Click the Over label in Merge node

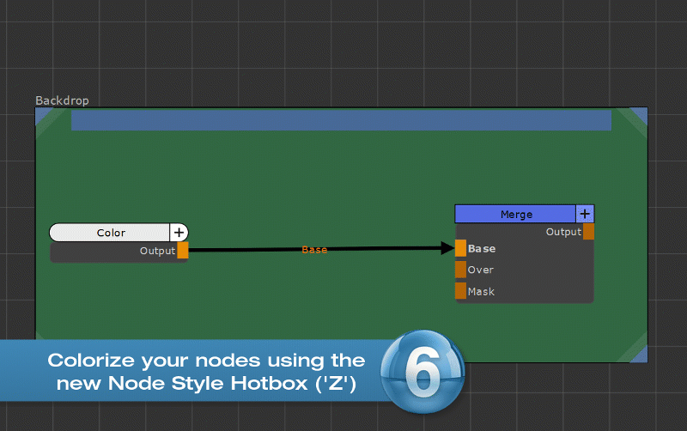[x=481, y=270]
